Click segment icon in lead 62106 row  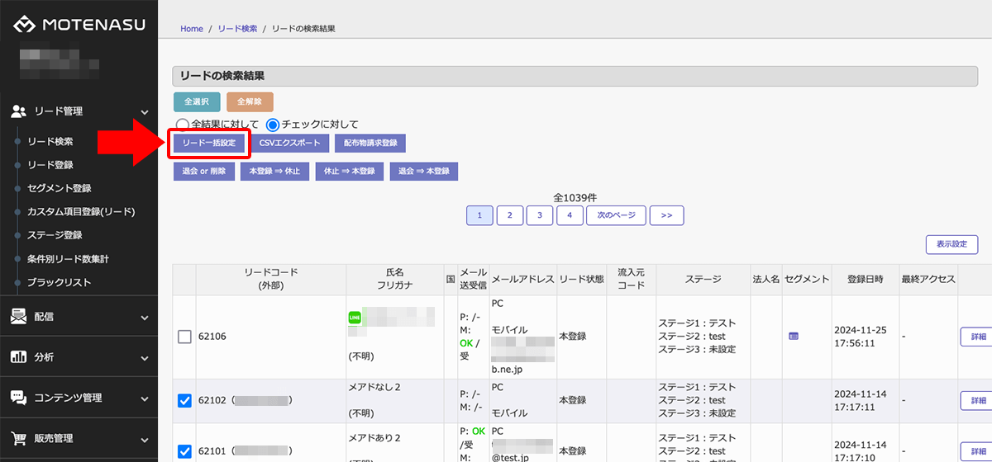[794, 336]
